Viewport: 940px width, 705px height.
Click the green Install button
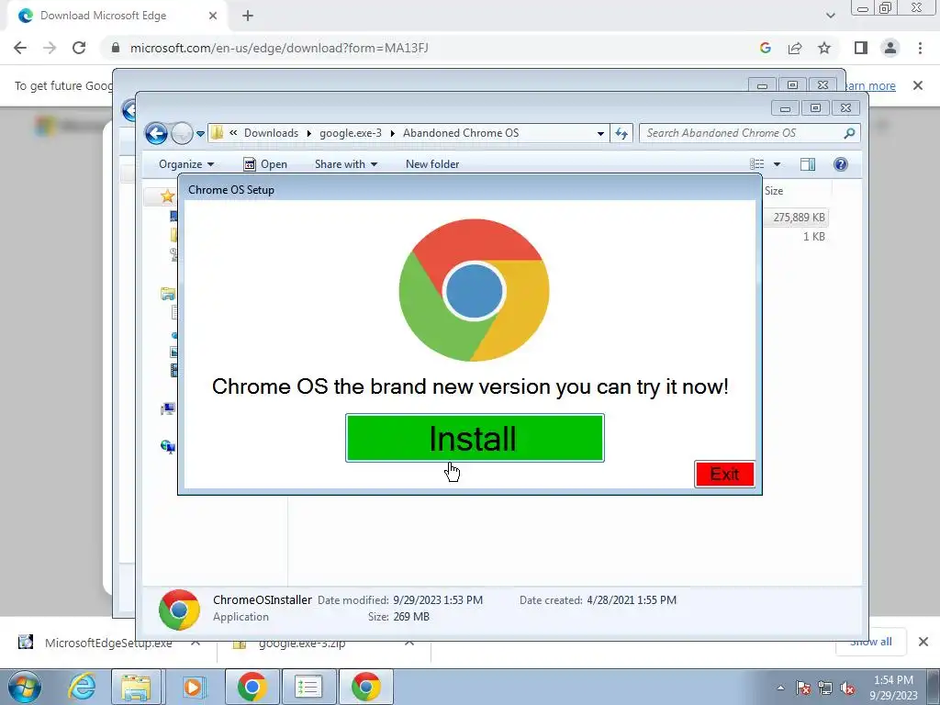point(475,438)
